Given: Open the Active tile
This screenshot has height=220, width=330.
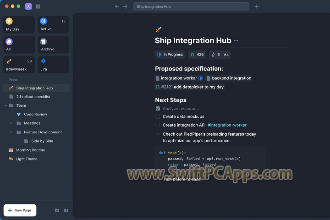Looking at the screenshot, I should coord(54,25).
